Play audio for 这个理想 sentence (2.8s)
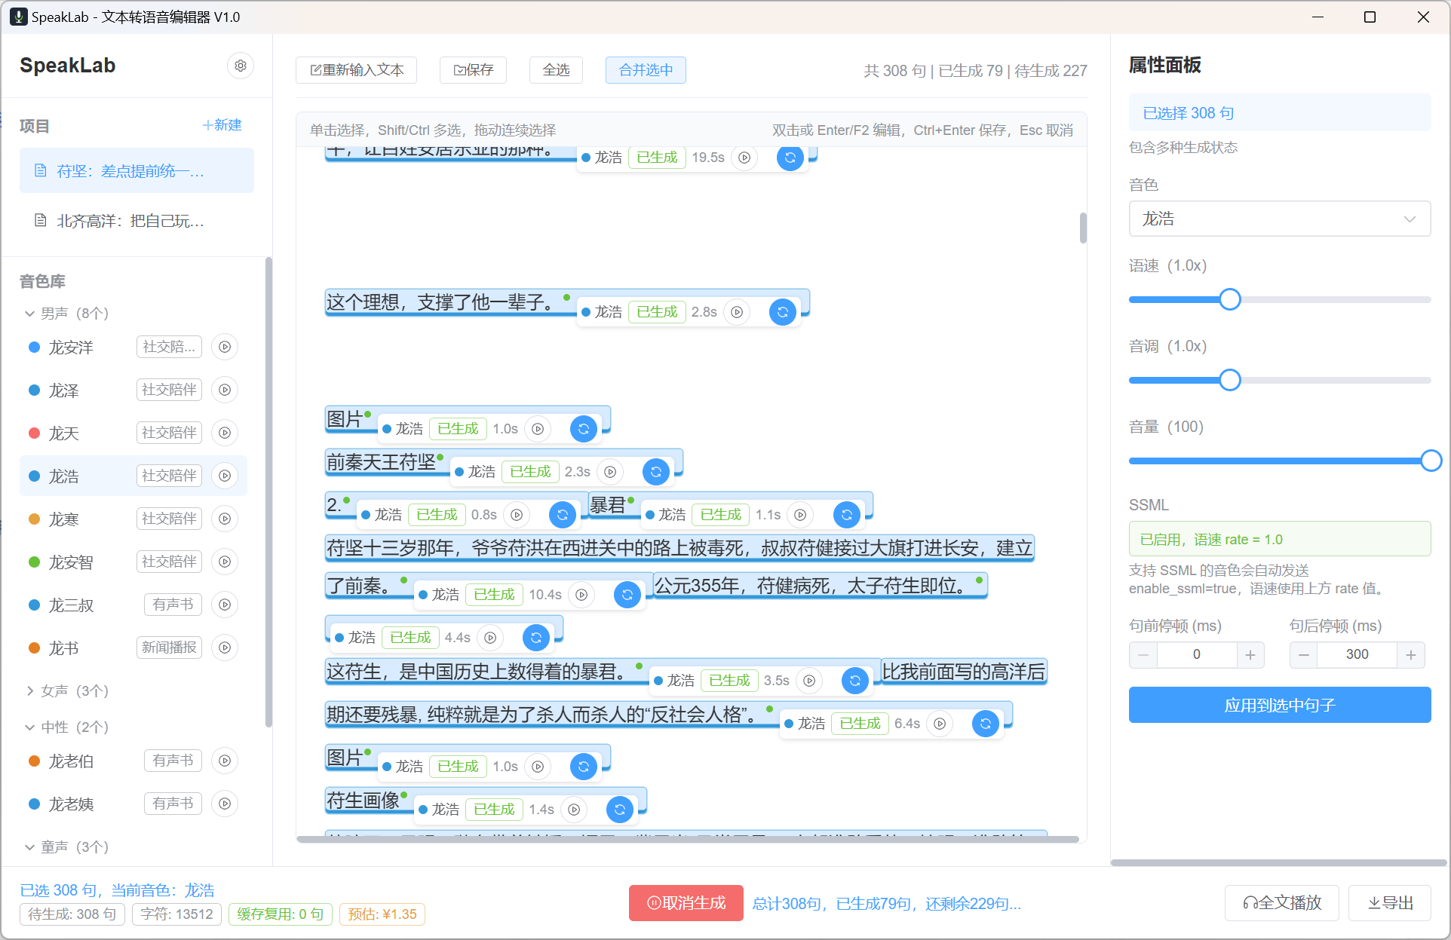The width and height of the screenshot is (1451, 940). [x=737, y=312]
